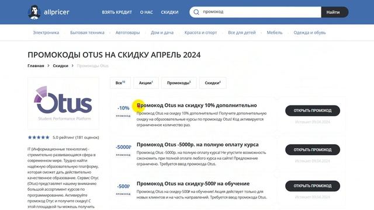This screenshot has height=210, width=374.
Task: Click title Промокод Otus -5000р. на полную оплату
Action: (x=198, y=145)
